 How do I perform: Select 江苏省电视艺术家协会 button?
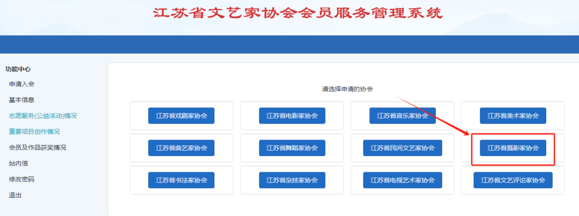pyautogui.click(x=402, y=180)
